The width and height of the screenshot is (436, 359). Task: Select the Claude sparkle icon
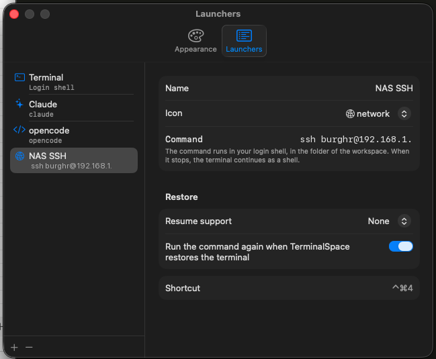(x=19, y=103)
